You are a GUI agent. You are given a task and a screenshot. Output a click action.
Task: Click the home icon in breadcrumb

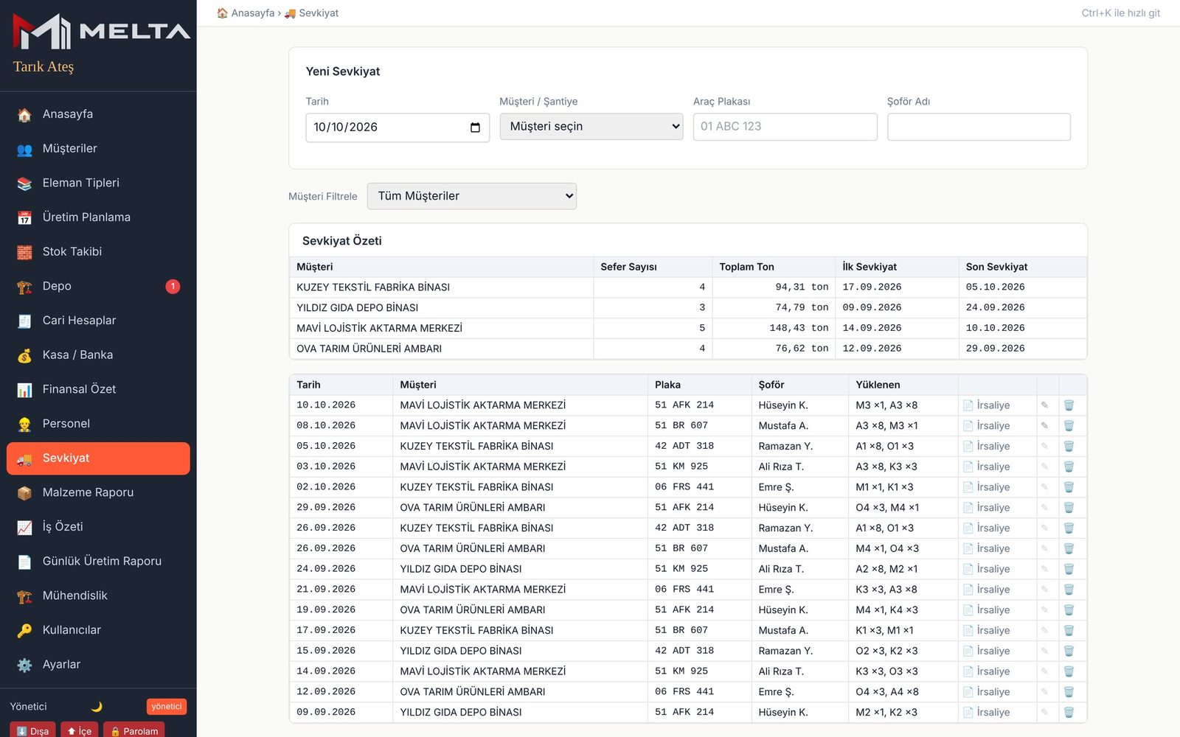click(222, 13)
